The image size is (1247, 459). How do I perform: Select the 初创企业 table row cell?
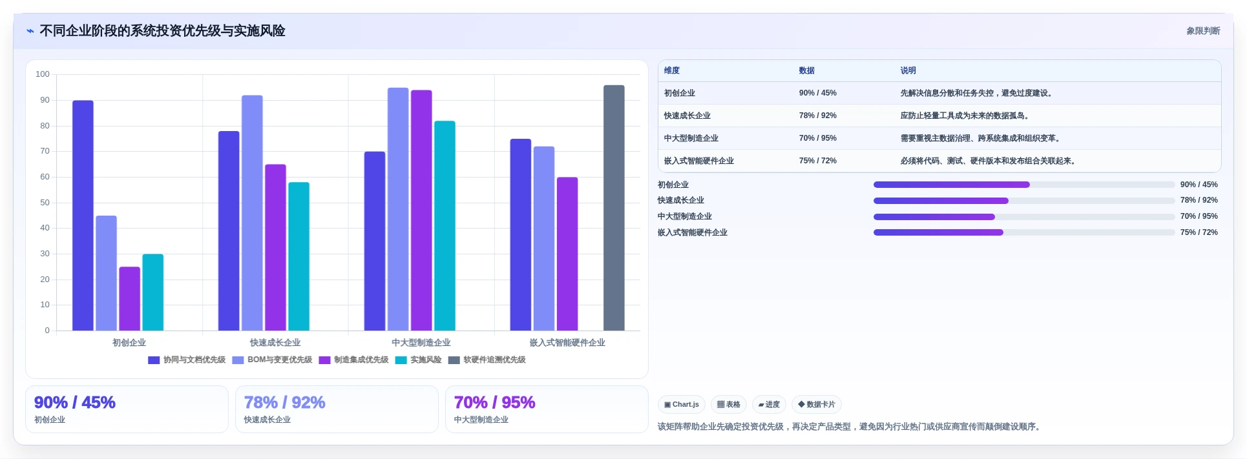coord(680,93)
